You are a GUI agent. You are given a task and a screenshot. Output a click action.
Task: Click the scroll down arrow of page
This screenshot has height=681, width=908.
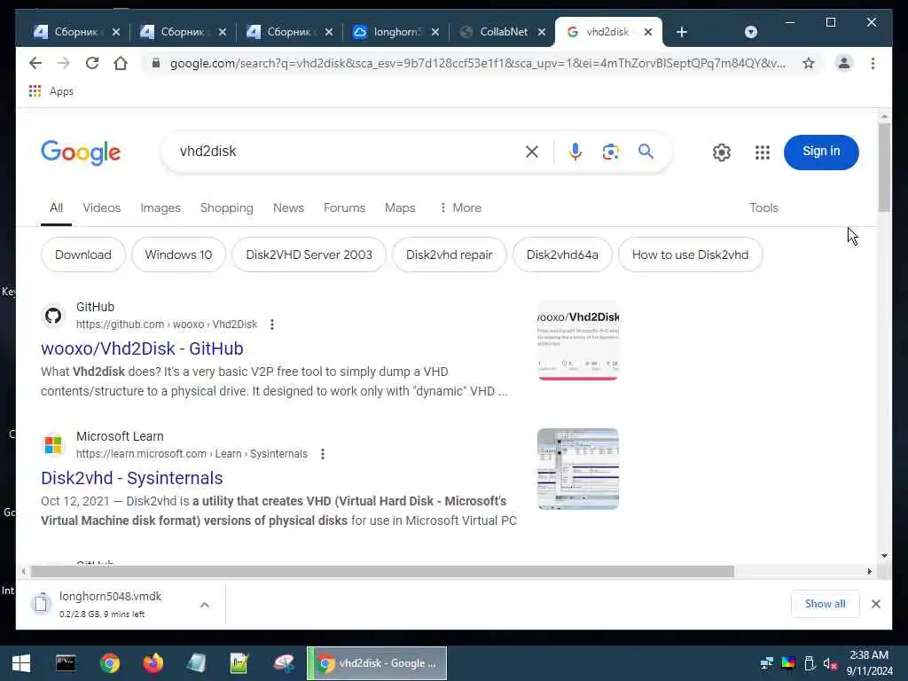pyautogui.click(x=884, y=556)
